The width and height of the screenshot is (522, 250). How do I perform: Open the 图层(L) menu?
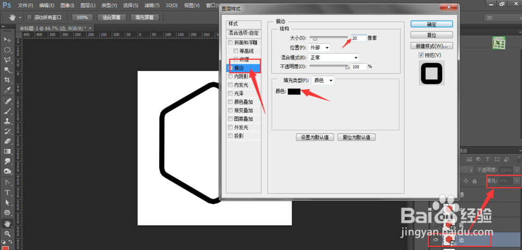[88, 6]
